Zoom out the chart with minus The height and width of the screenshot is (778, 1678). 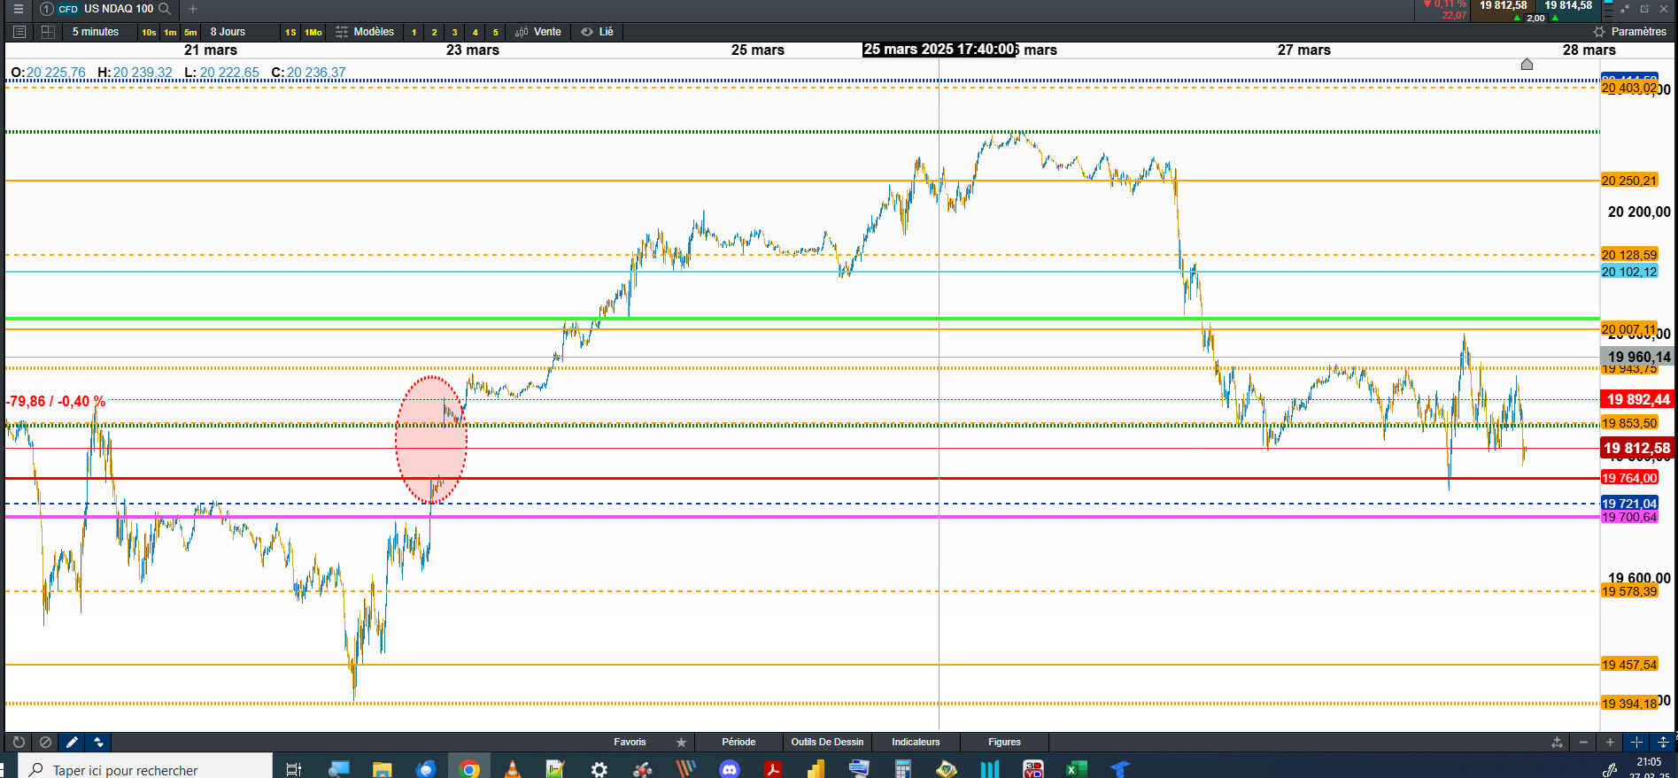[x=1583, y=743]
